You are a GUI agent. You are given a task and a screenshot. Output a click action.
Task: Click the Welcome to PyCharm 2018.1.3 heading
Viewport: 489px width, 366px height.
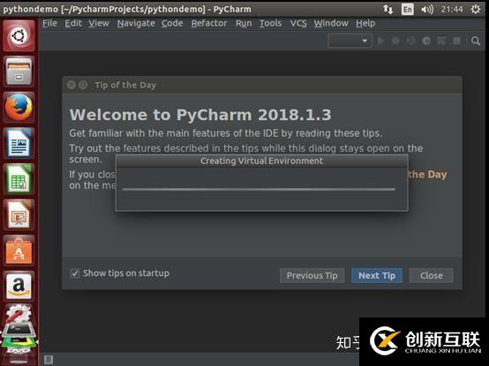(x=200, y=115)
